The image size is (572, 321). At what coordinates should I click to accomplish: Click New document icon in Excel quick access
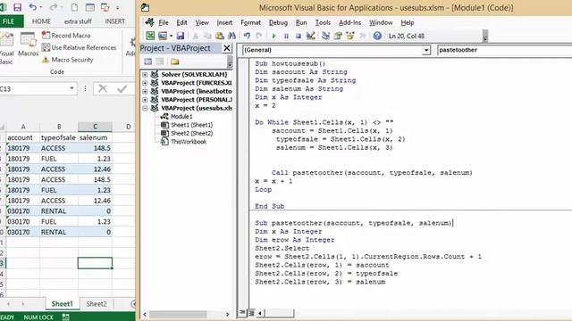pos(74,7)
